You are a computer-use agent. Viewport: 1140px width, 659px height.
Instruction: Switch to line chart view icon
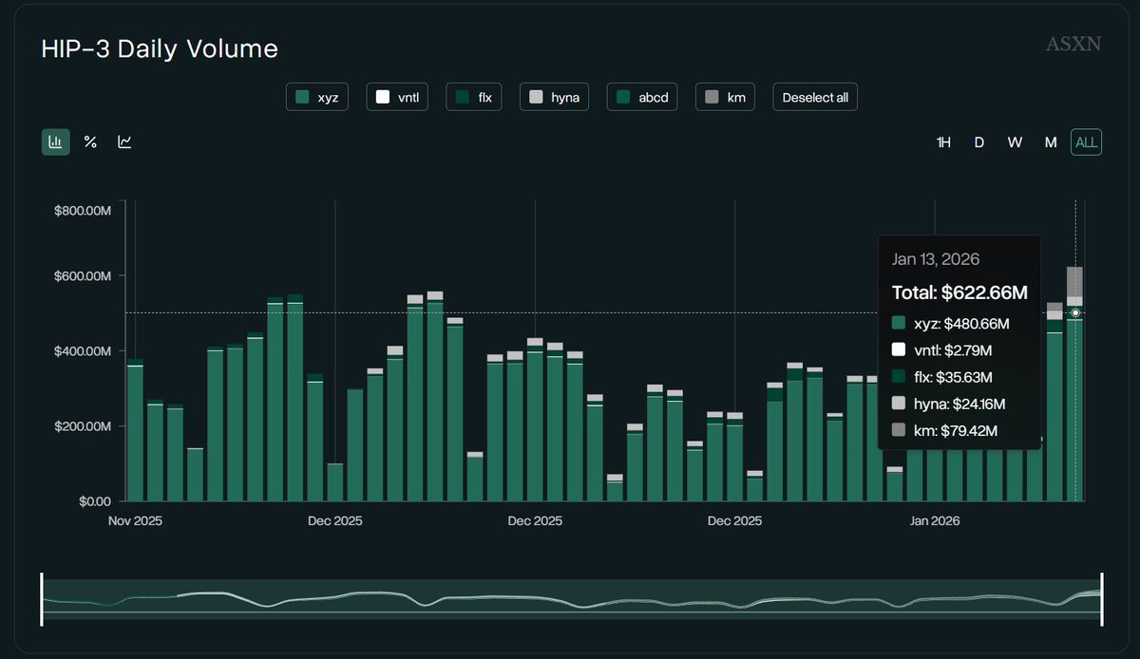click(x=123, y=141)
